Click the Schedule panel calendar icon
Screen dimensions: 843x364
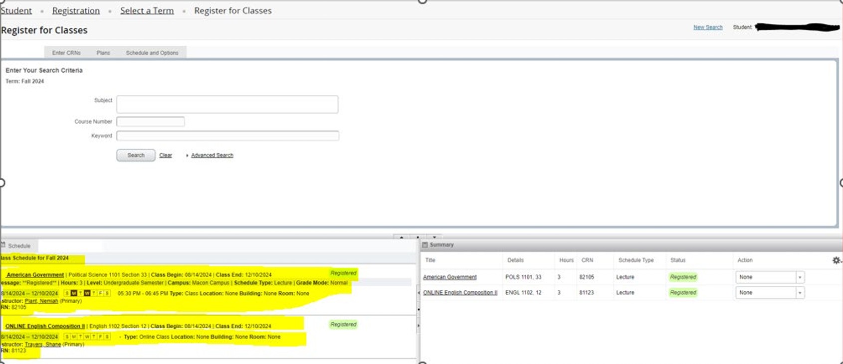coord(3,245)
